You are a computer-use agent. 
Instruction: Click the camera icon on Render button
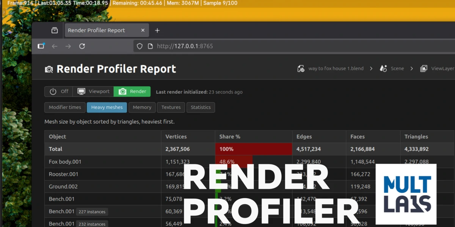tap(122, 91)
